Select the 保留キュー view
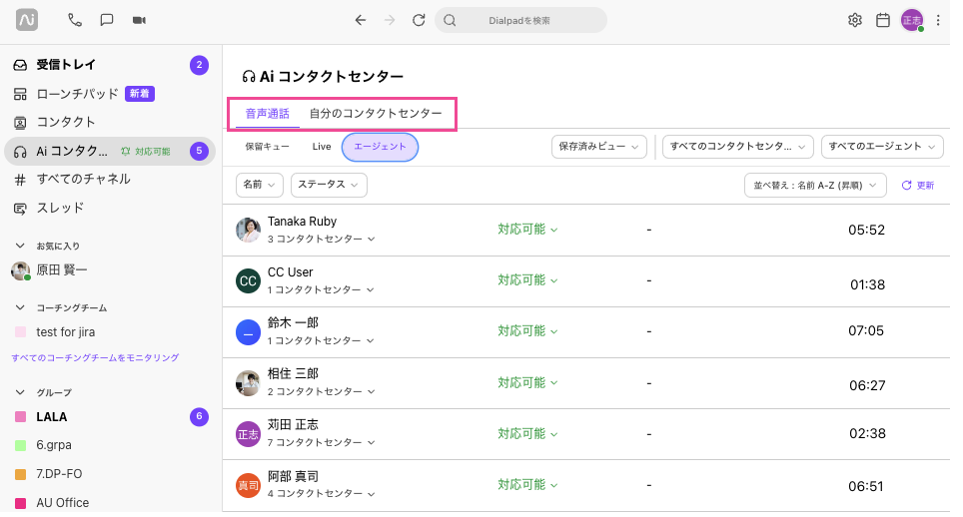The image size is (963, 517). click(267, 147)
